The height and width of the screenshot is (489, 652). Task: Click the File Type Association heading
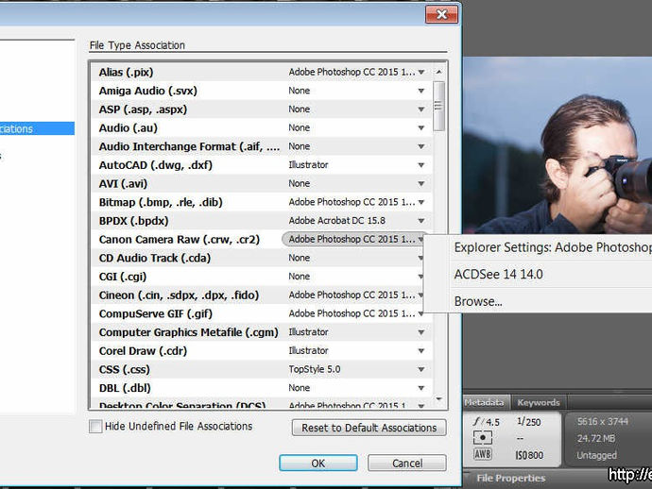tap(137, 45)
